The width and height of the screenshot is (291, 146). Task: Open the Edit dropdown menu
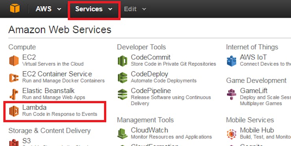coord(135,9)
